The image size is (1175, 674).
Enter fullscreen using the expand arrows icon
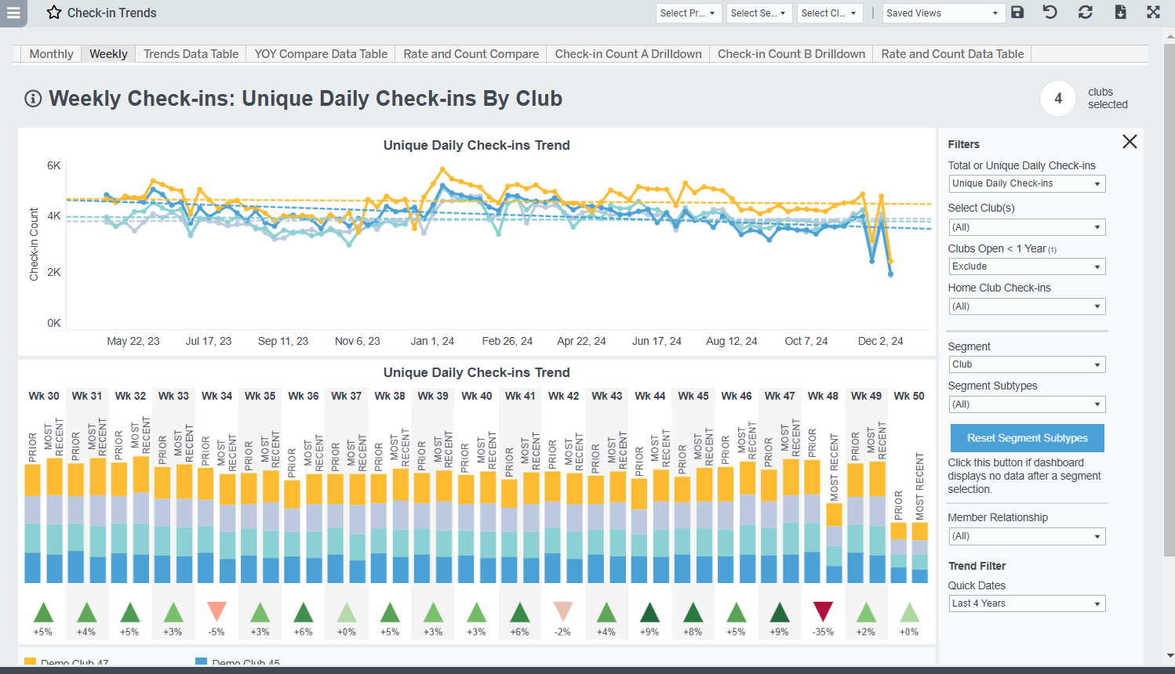tap(1153, 13)
